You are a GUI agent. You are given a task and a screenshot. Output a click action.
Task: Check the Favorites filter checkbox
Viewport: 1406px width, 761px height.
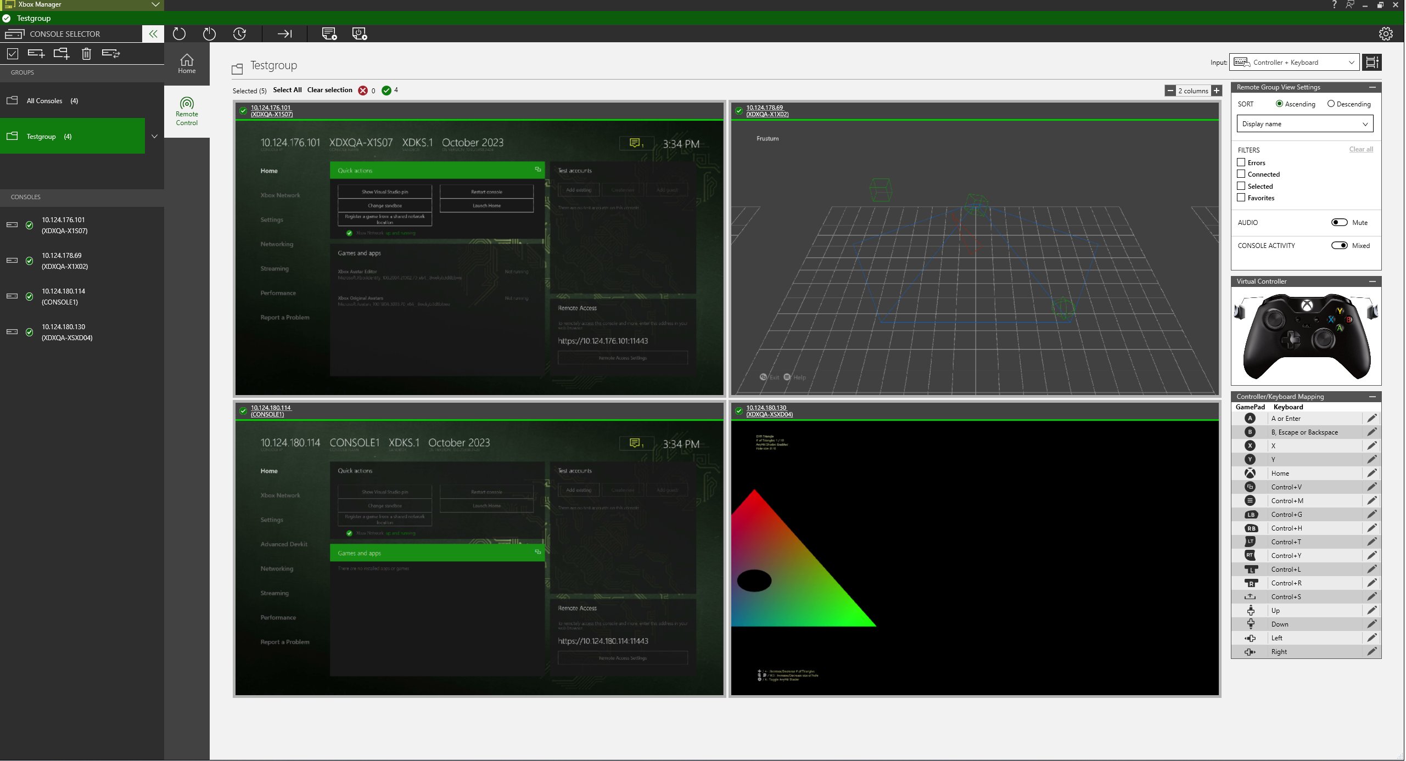(1241, 198)
